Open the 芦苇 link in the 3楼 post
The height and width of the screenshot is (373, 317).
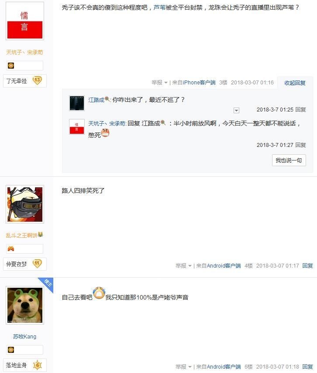click(x=159, y=7)
